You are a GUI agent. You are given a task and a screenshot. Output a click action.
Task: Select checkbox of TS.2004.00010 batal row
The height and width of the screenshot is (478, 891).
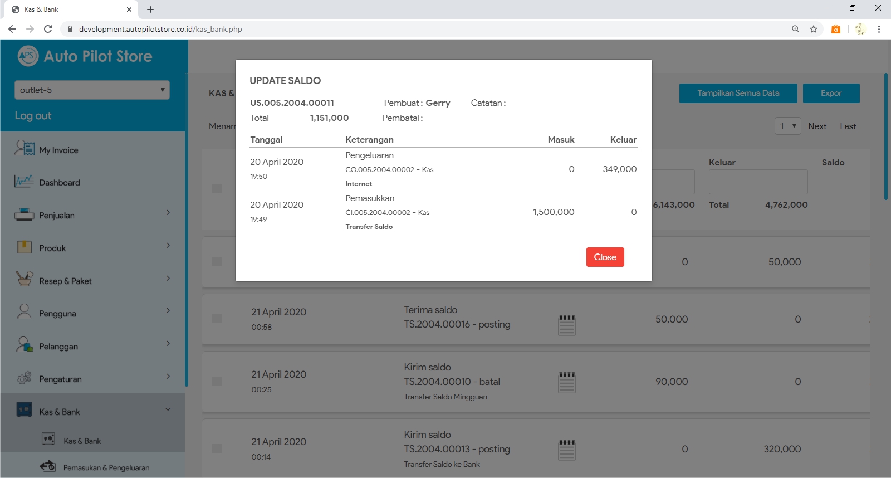[217, 381]
